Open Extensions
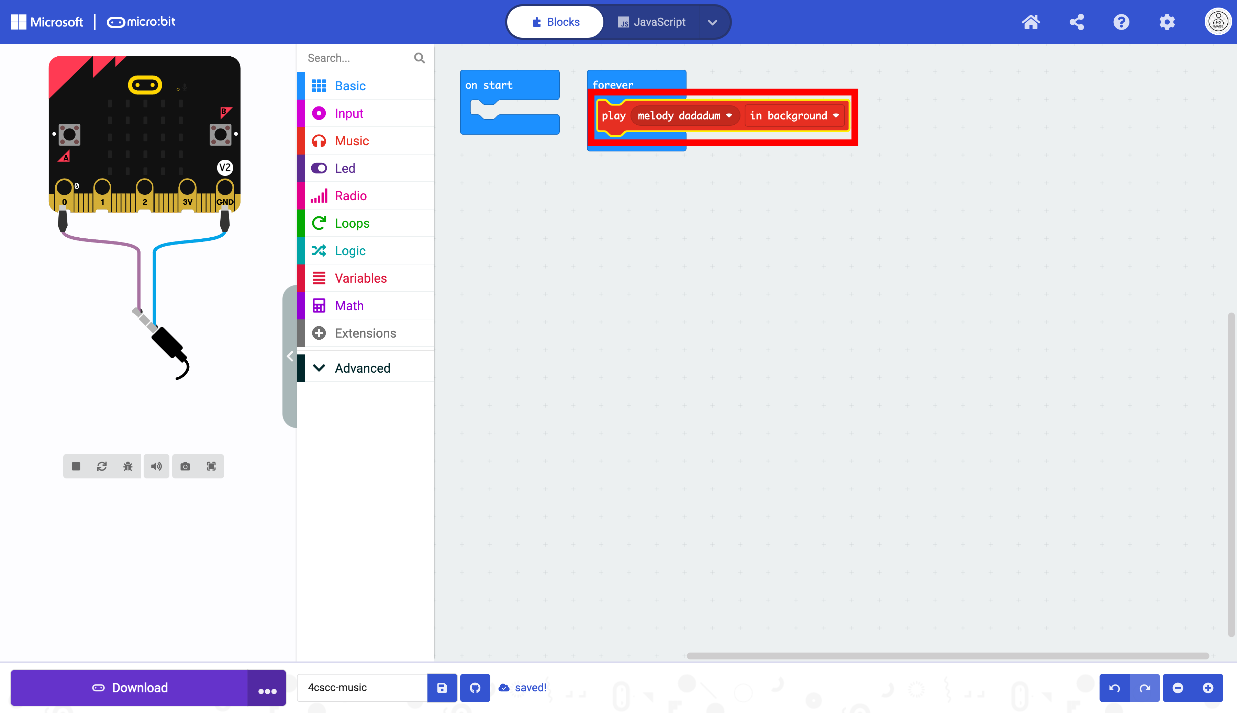The height and width of the screenshot is (713, 1237). click(x=366, y=333)
